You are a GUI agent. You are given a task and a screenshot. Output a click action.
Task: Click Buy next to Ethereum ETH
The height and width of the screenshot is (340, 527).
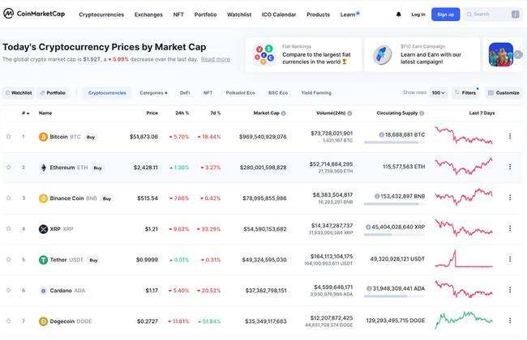click(x=97, y=168)
